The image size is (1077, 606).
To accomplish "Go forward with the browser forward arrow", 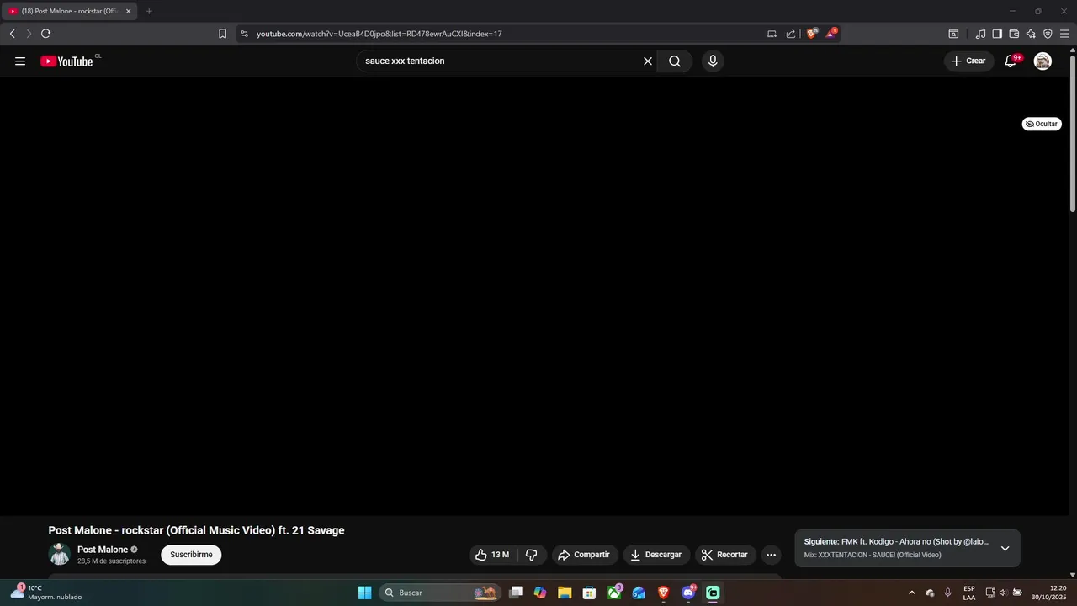I will (x=29, y=34).
